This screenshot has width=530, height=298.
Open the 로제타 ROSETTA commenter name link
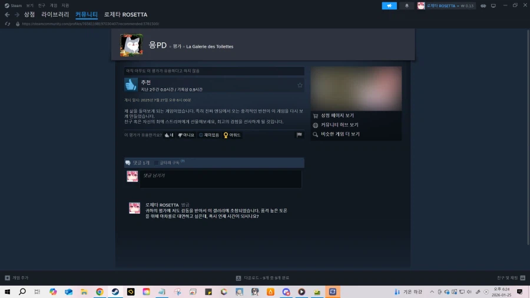point(162,205)
